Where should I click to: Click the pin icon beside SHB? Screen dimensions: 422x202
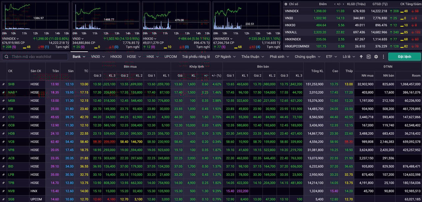point(3,84)
